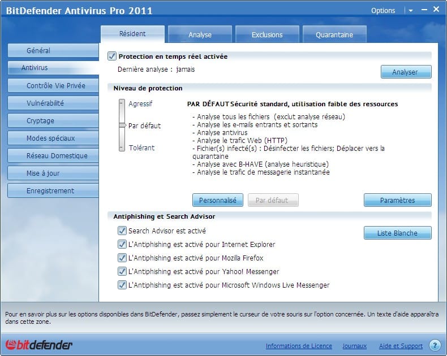The image size is (447, 356).
Task: Select Général in the sidebar
Action: 53,51
